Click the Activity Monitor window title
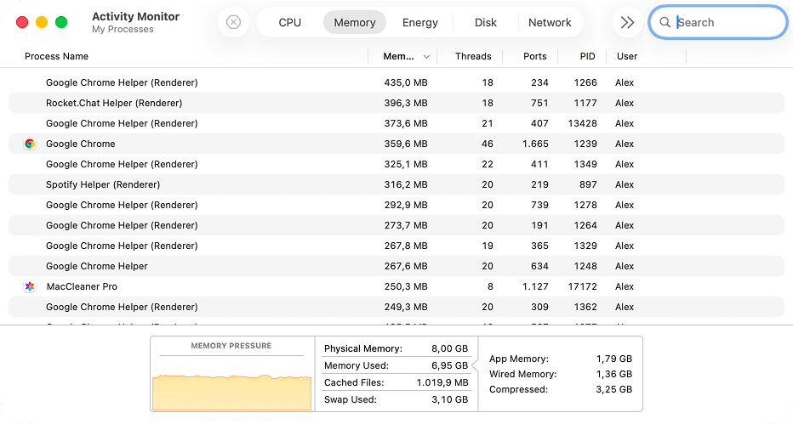This screenshot has height=424, width=793. [135, 17]
